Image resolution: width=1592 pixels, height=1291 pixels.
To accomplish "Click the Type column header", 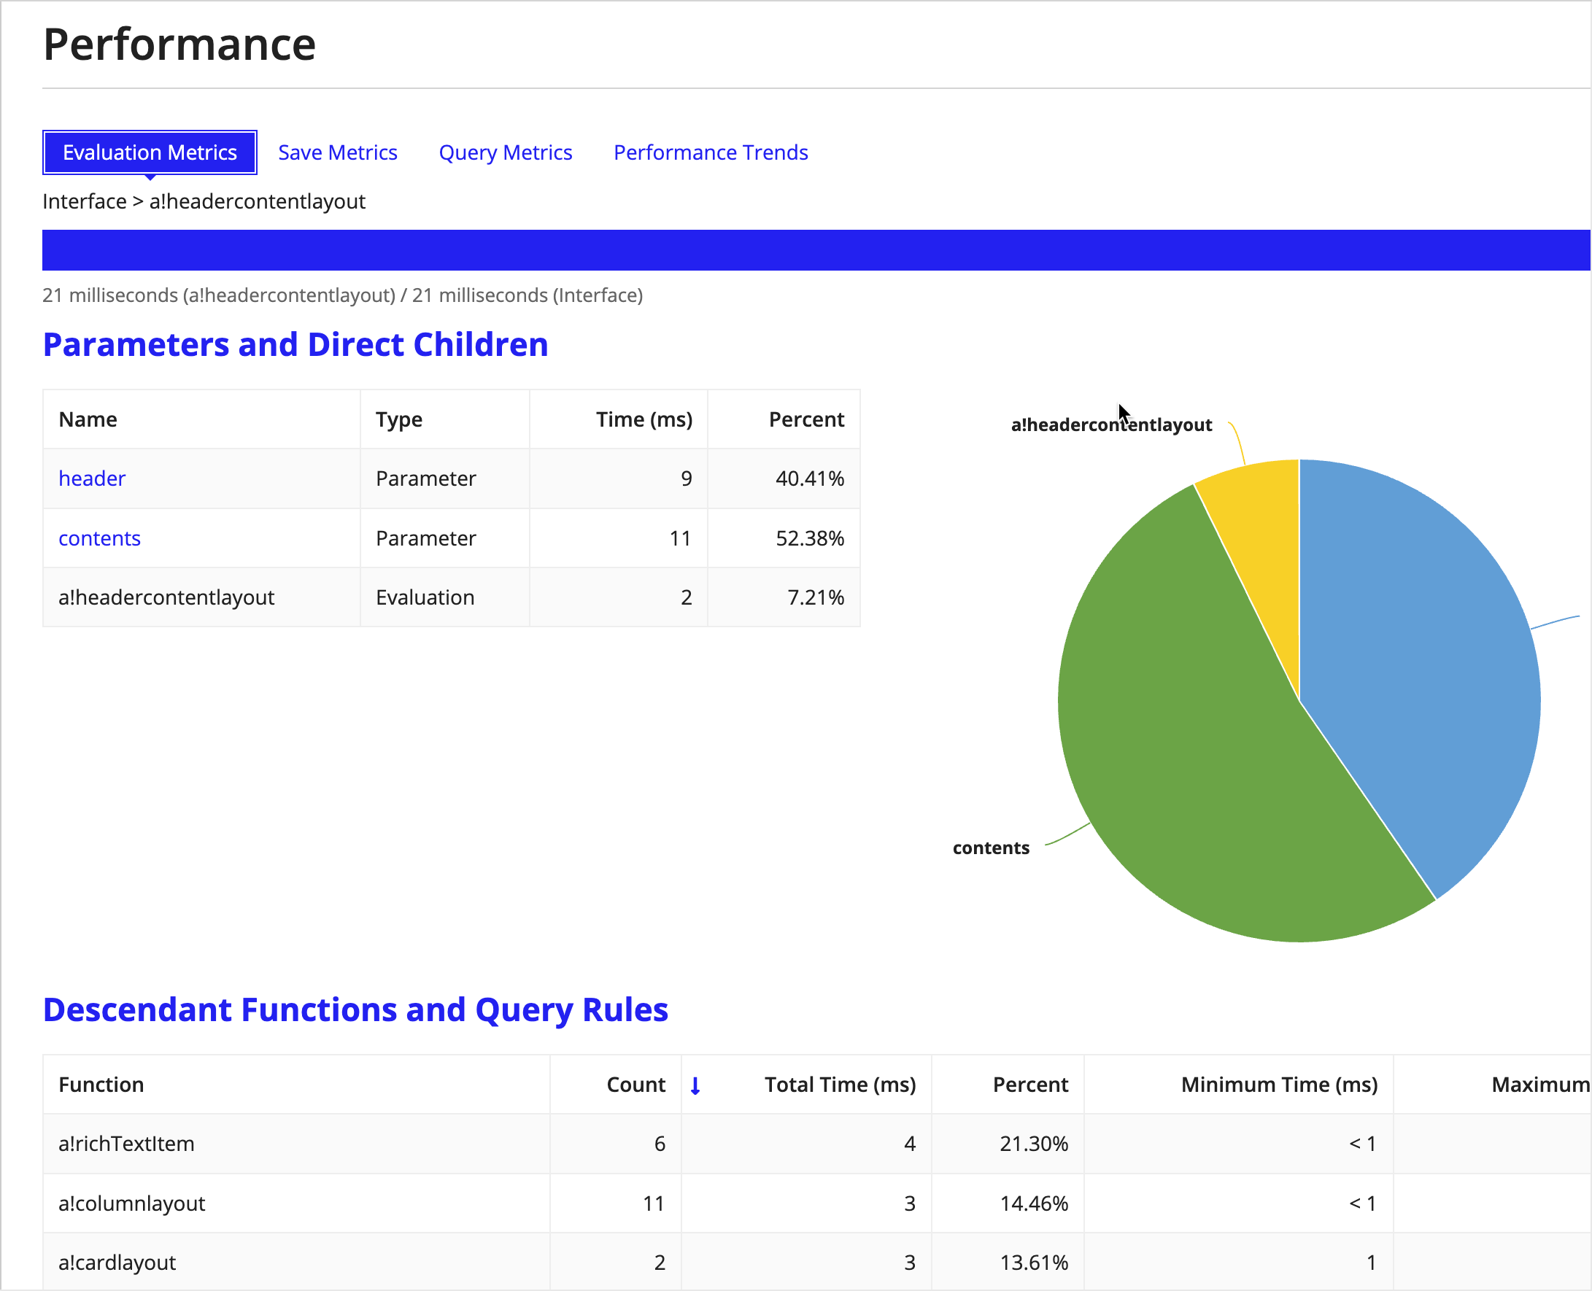I will 399,419.
